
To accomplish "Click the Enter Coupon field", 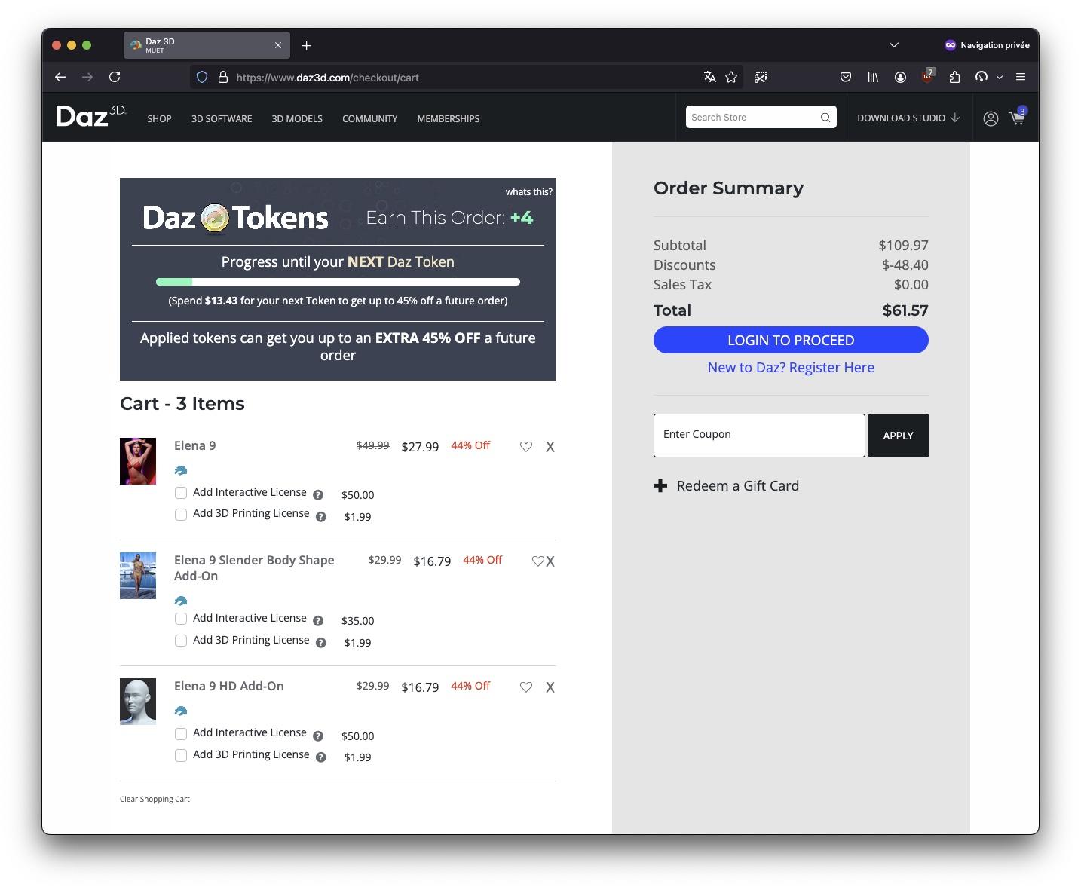I will coord(759,436).
